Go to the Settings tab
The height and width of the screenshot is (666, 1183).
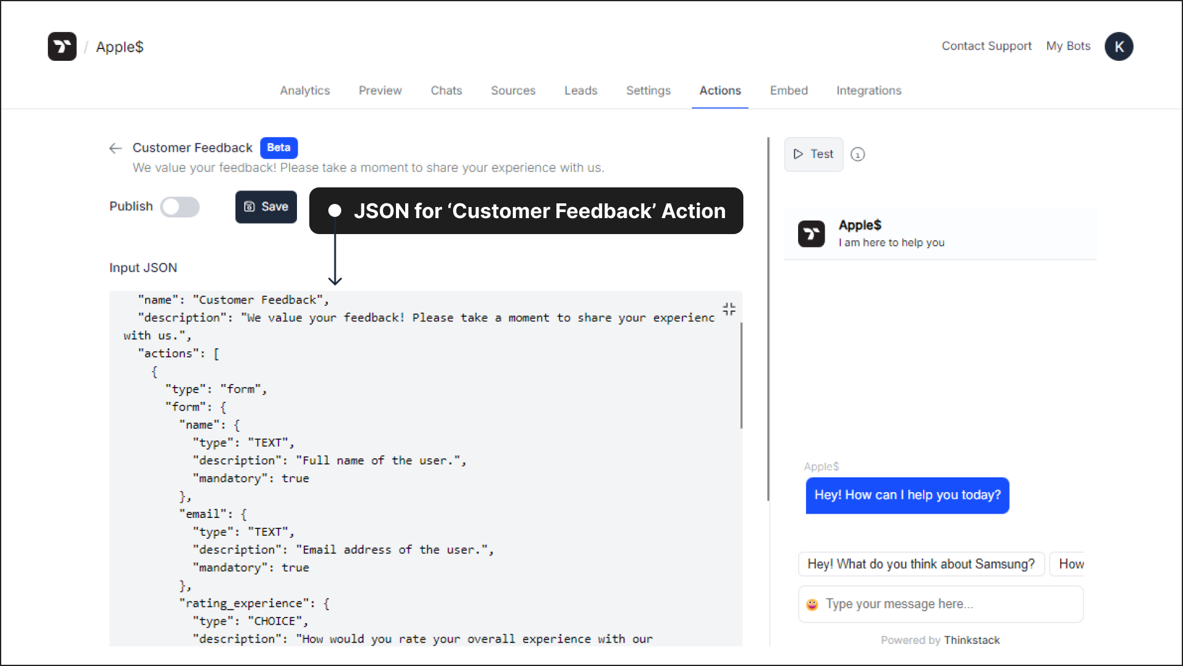(x=648, y=90)
